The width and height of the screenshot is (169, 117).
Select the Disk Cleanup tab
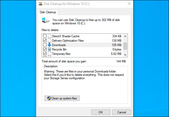48,12
